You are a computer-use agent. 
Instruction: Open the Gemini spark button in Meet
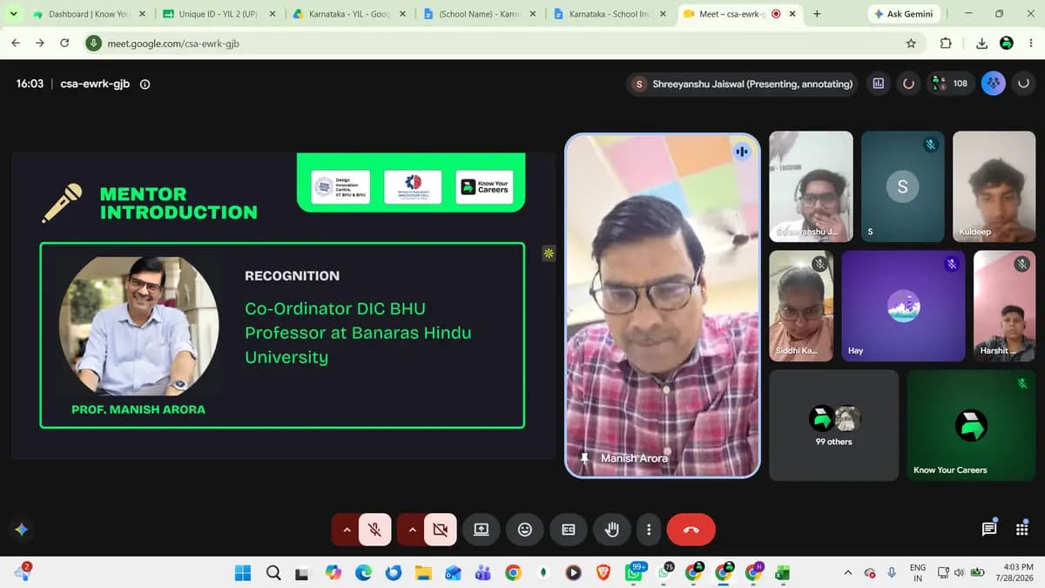[x=22, y=529]
